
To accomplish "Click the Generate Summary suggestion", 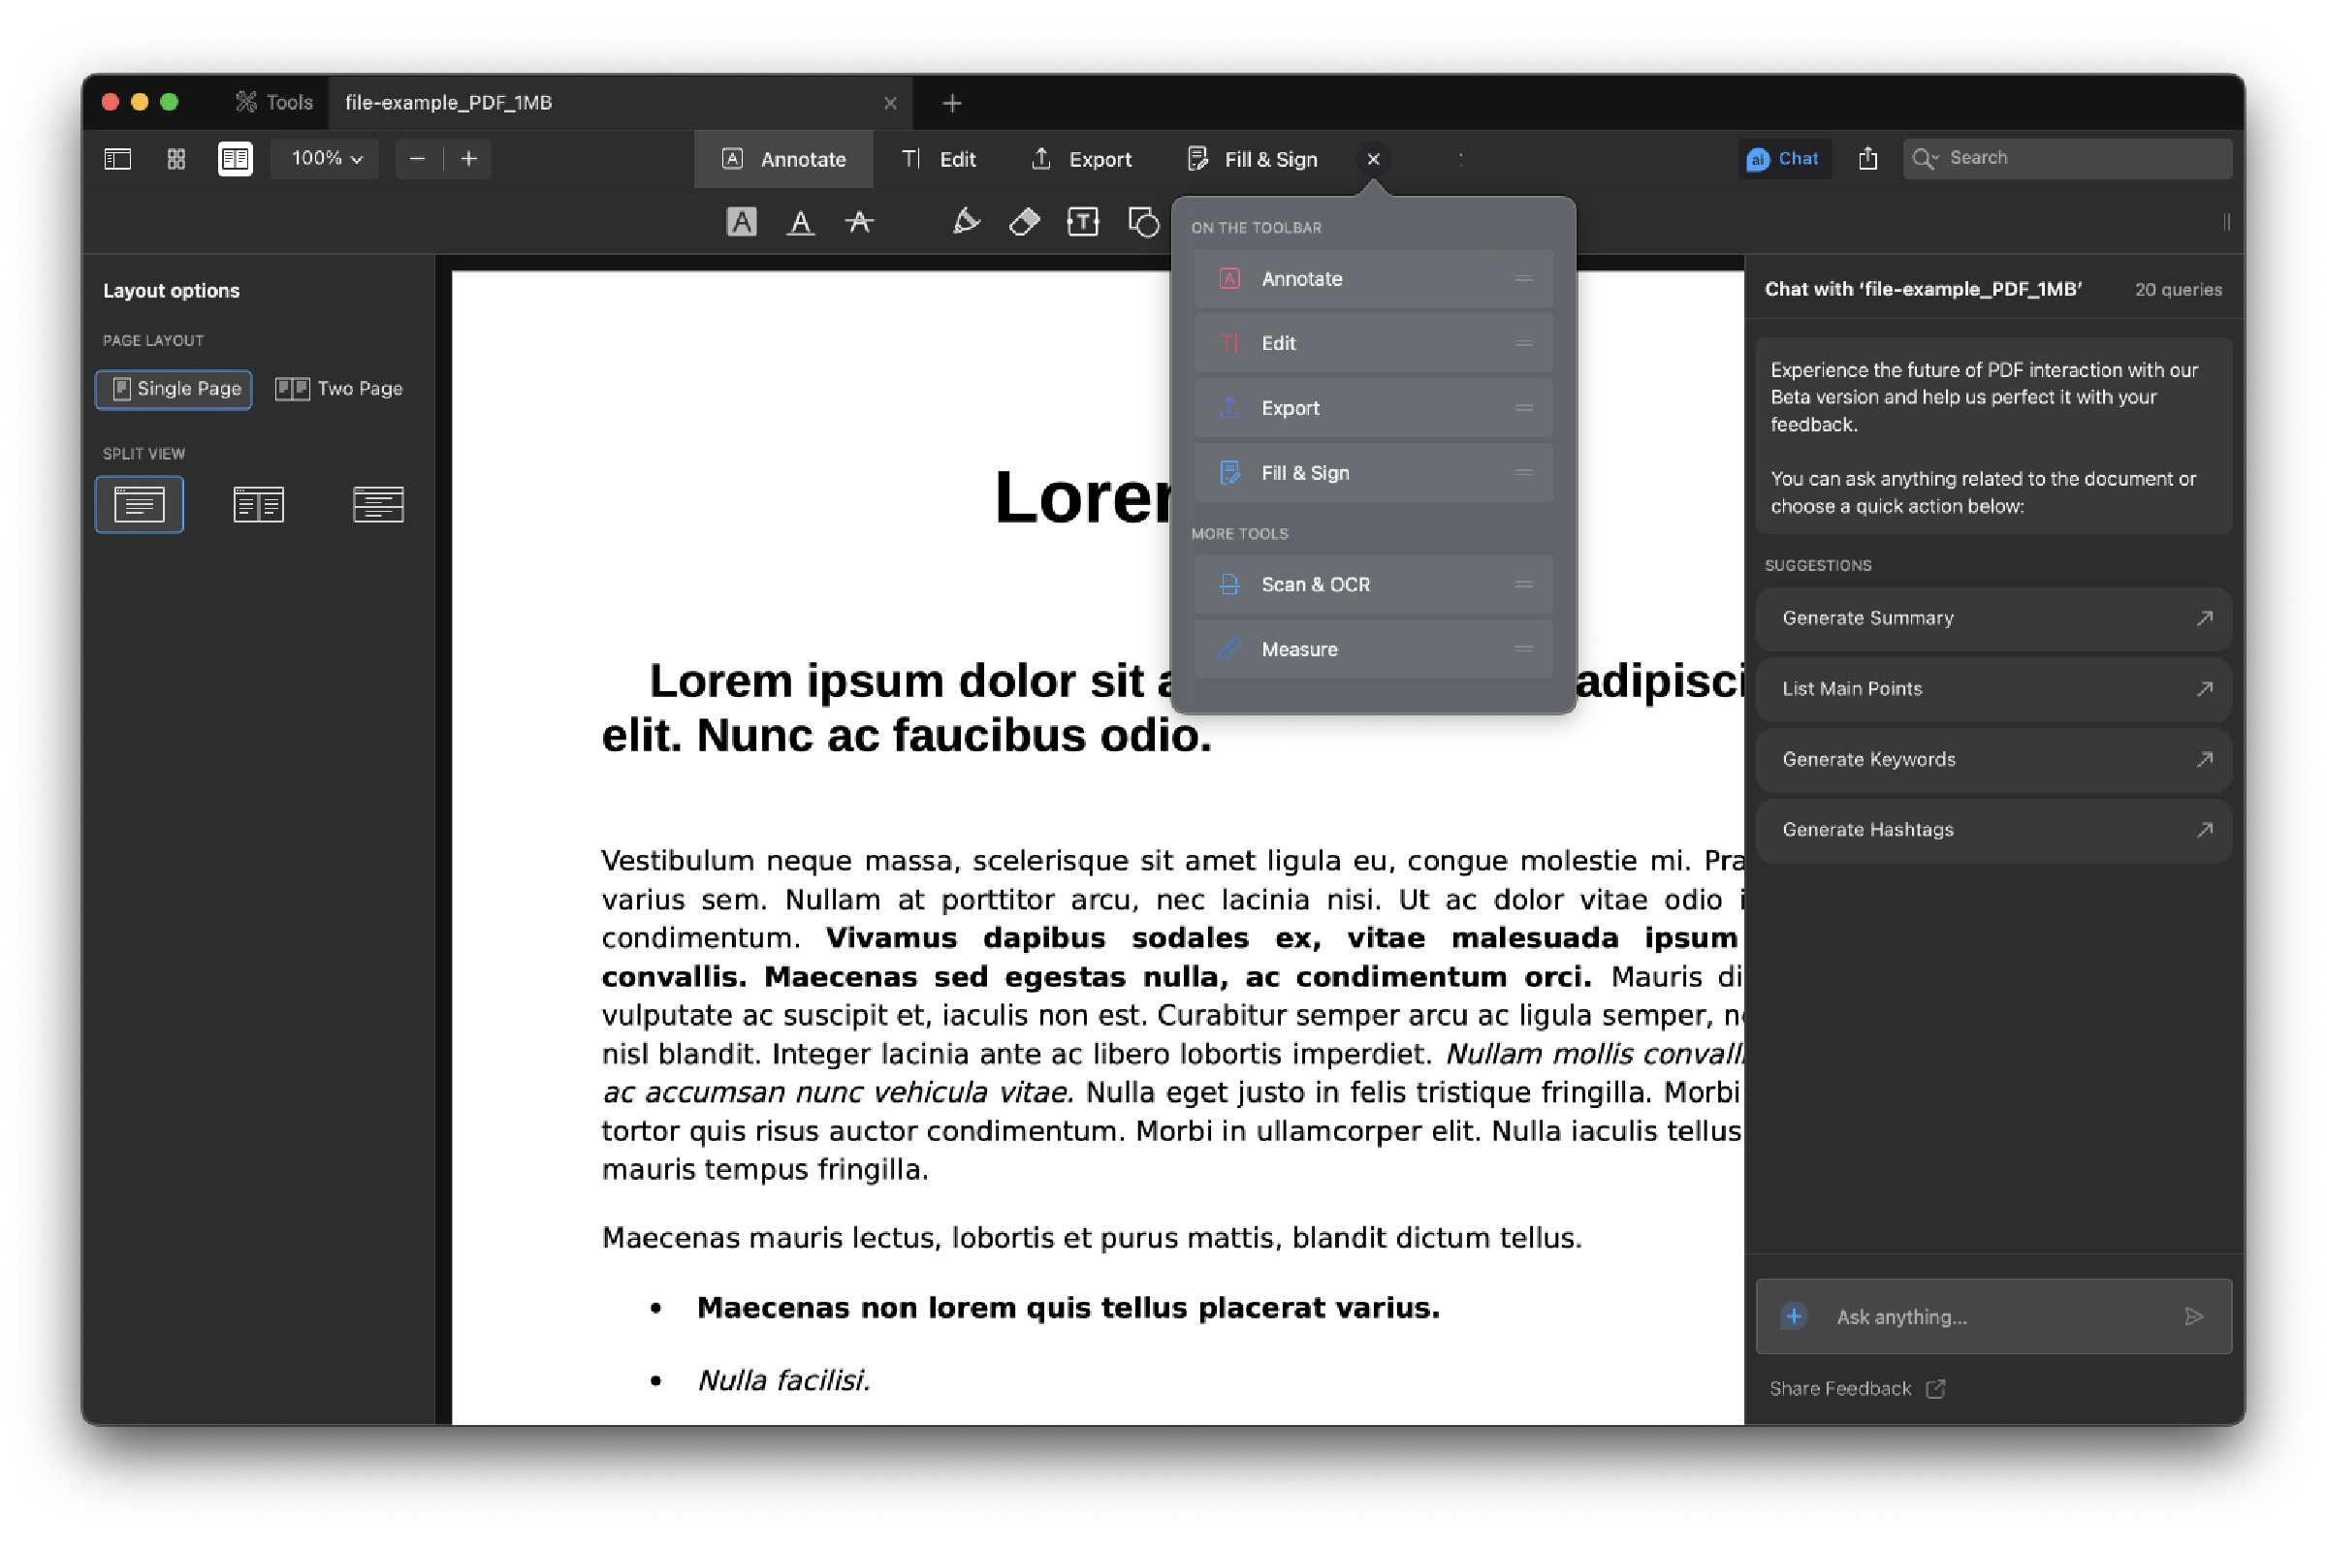I will 1992,618.
